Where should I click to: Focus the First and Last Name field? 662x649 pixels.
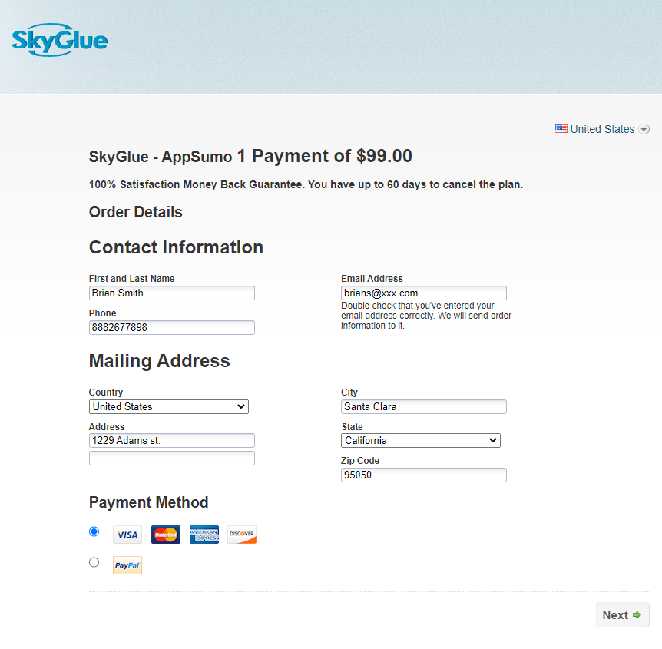coord(172,293)
